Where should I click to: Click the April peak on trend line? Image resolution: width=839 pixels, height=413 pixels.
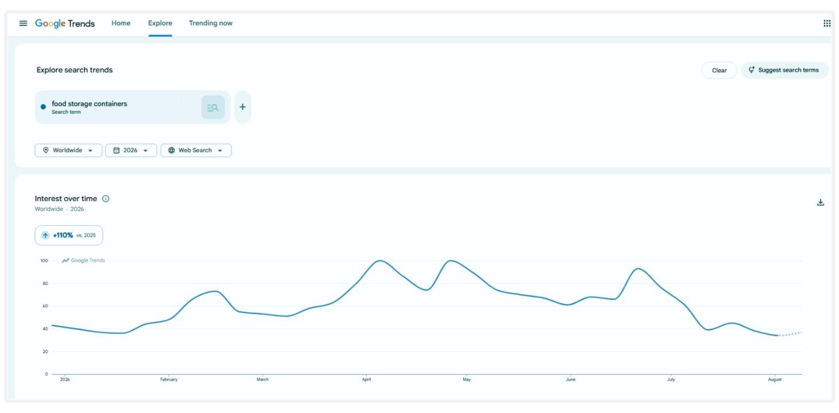point(379,261)
